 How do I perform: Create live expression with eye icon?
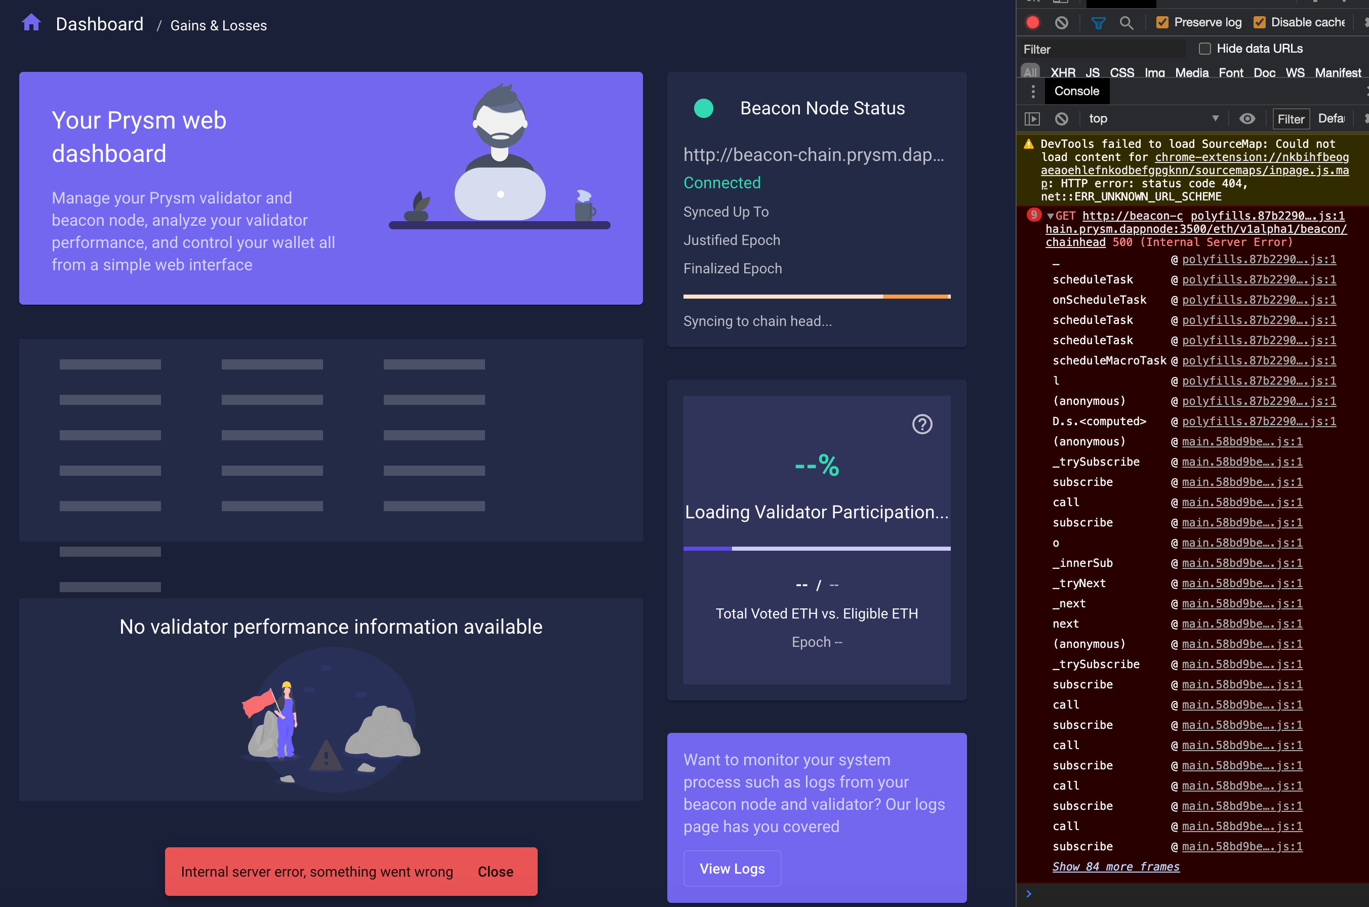coord(1247,118)
